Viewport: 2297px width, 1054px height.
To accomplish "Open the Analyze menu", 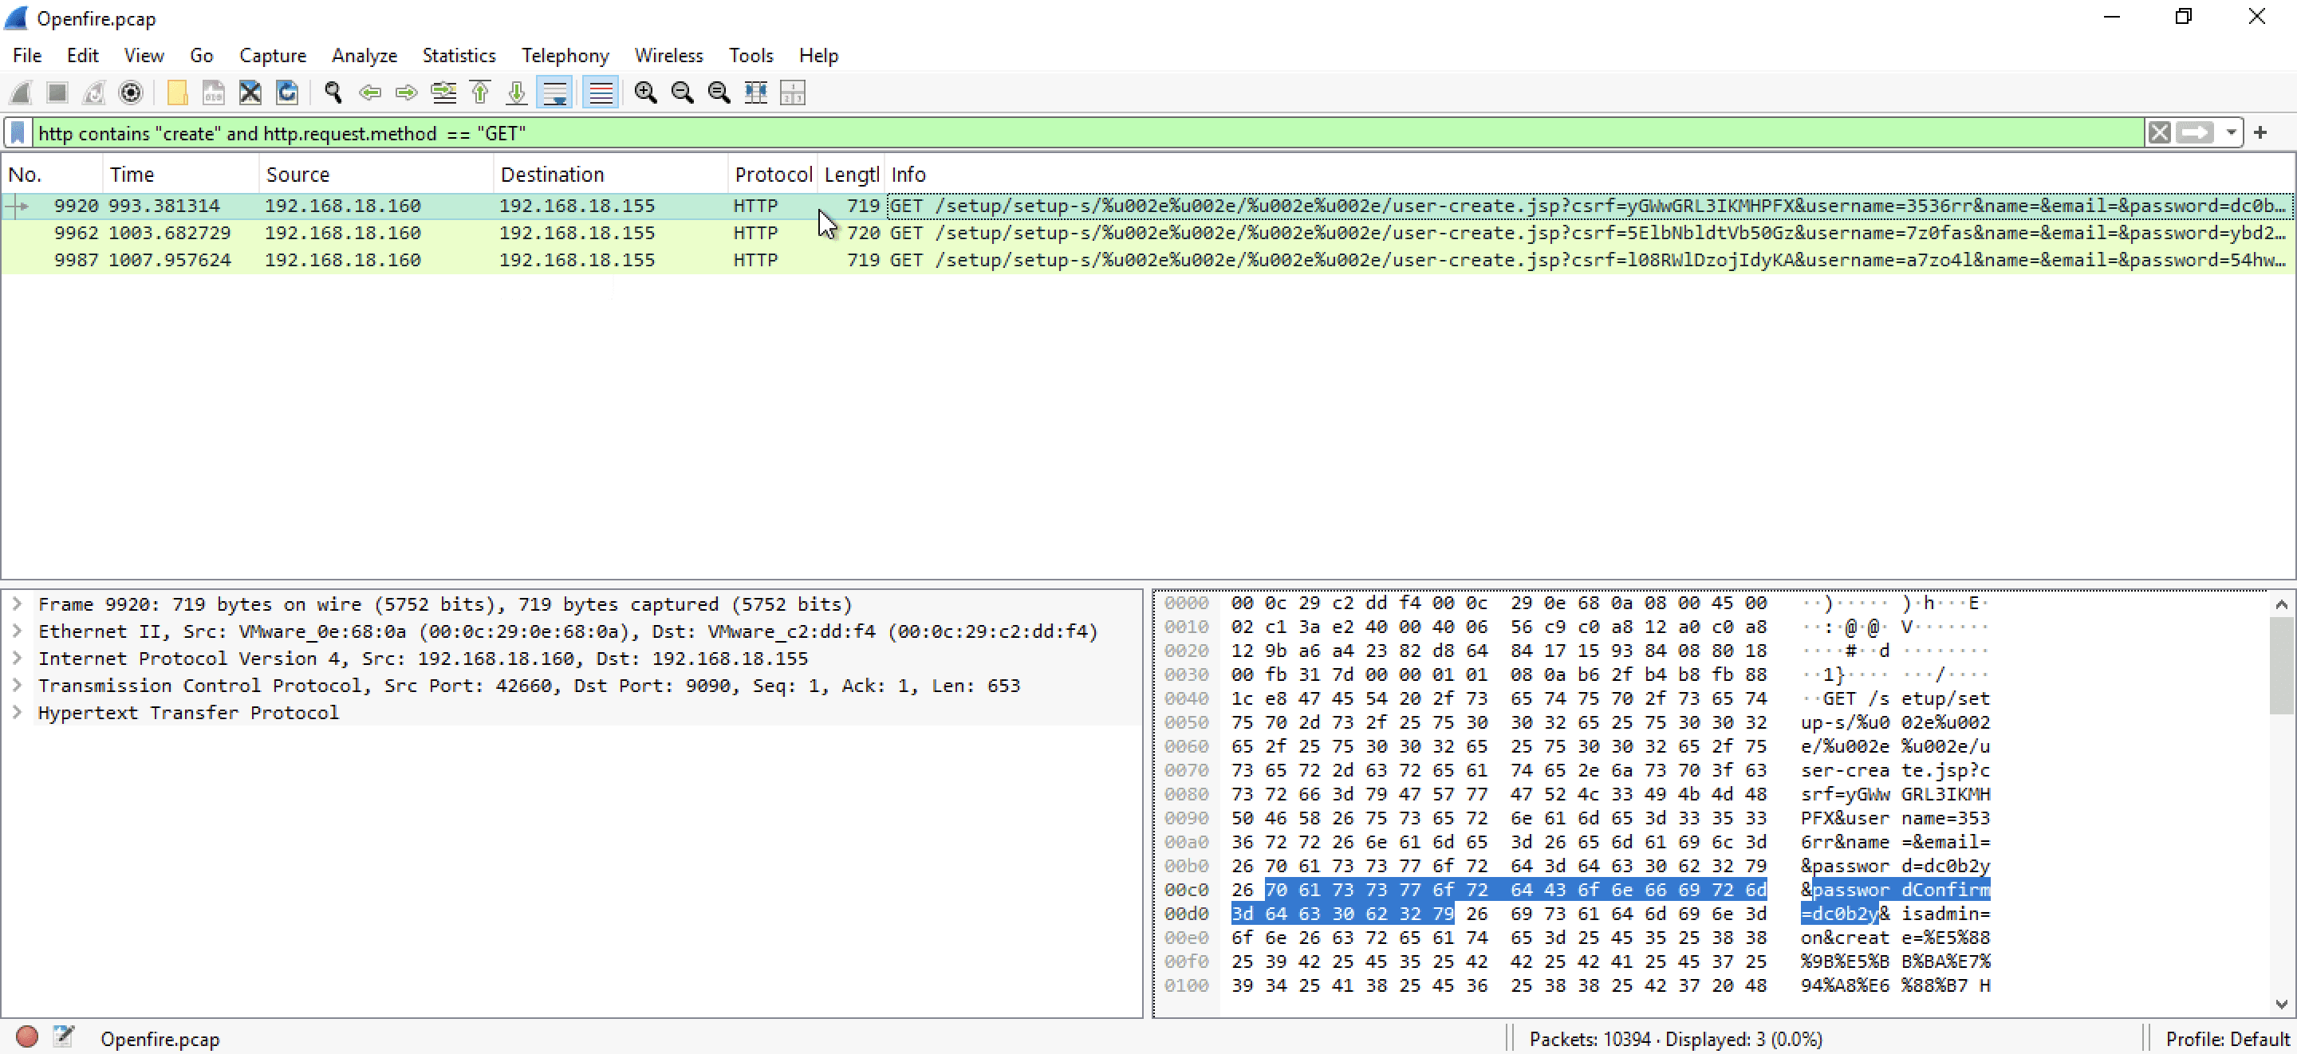I will pos(364,55).
